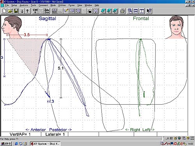The height and width of the screenshot is (146, 195).
Task: Click the John Doe patient icon
Action: (47, 11)
